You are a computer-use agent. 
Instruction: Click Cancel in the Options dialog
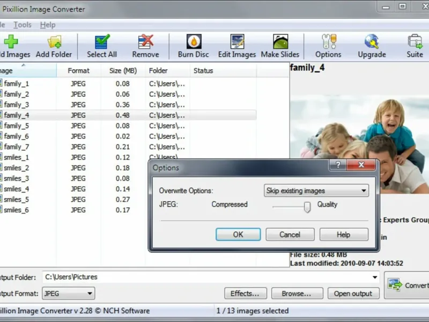click(290, 235)
